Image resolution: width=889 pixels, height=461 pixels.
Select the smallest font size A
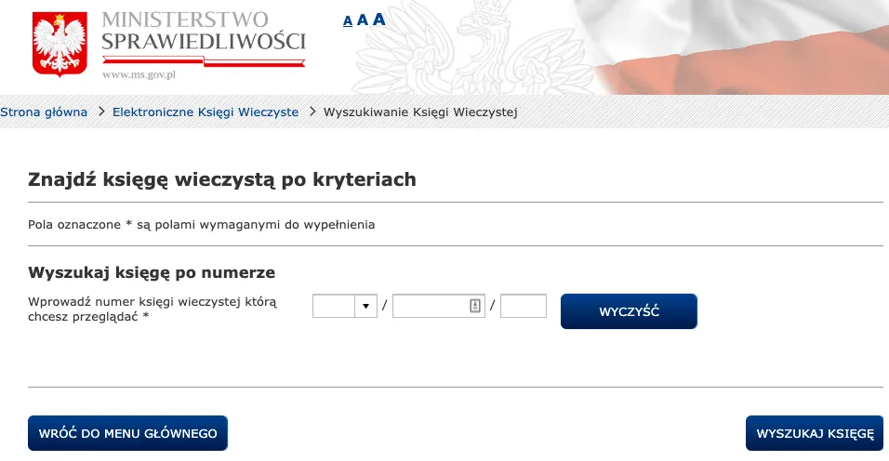point(348,21)
